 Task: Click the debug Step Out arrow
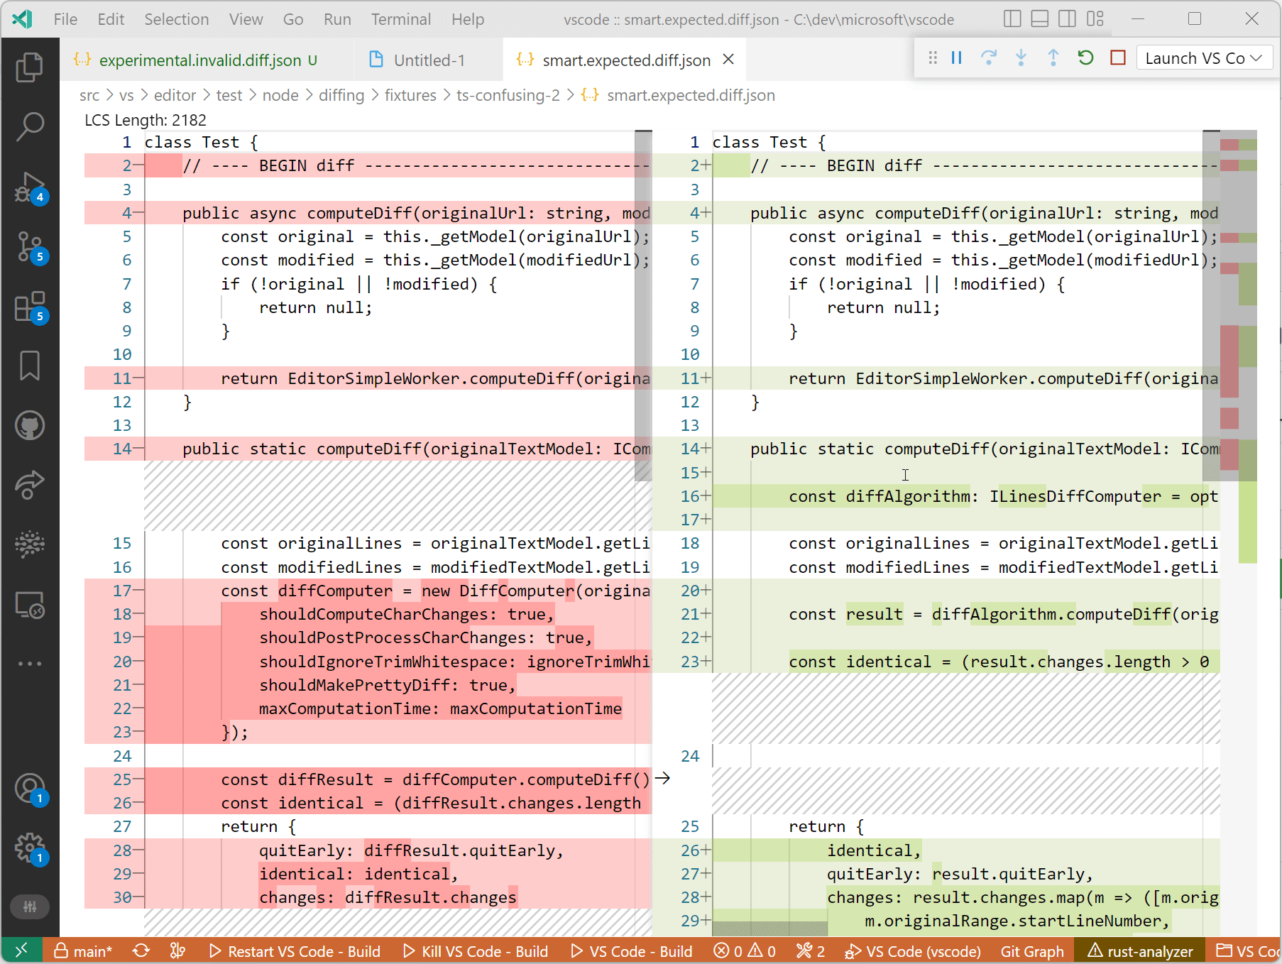1053,58
